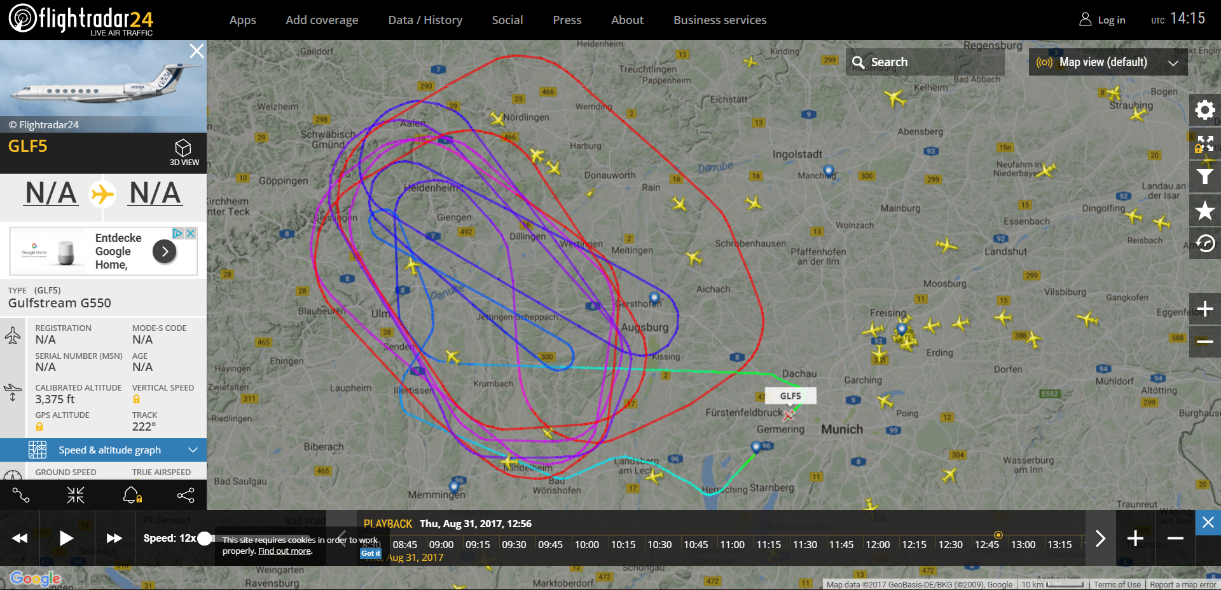Play the flight playback
The height and width of the screenshot is (590, 1221).
coord(66,538)
